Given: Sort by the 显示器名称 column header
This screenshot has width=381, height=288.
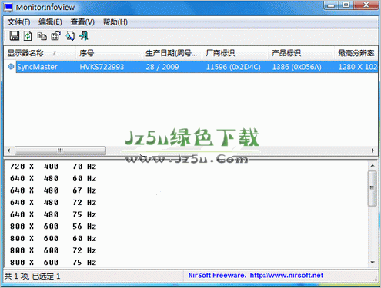Looking at the screenshot, I should coord(40,53).
